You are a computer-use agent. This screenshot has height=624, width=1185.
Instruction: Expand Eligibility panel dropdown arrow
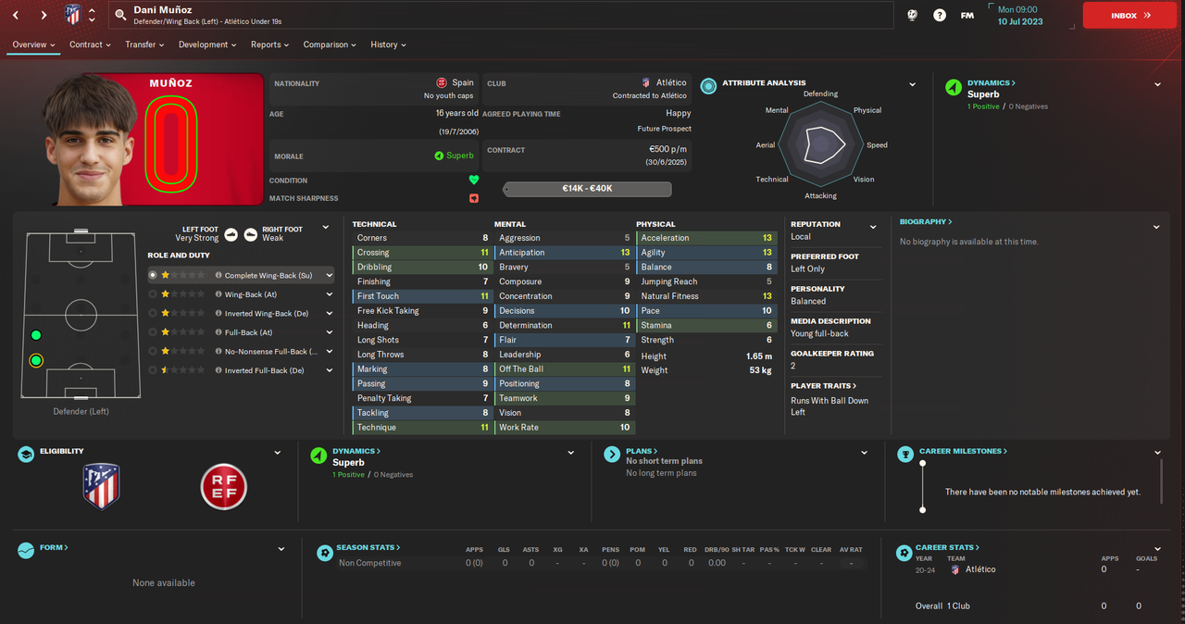(x=278, y=453)
